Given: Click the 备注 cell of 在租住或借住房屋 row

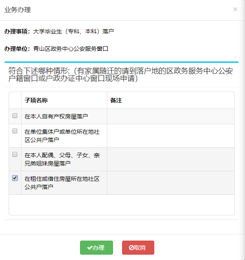Looking at the screenshot, I should pyautogui.click(x=171, y=183).
